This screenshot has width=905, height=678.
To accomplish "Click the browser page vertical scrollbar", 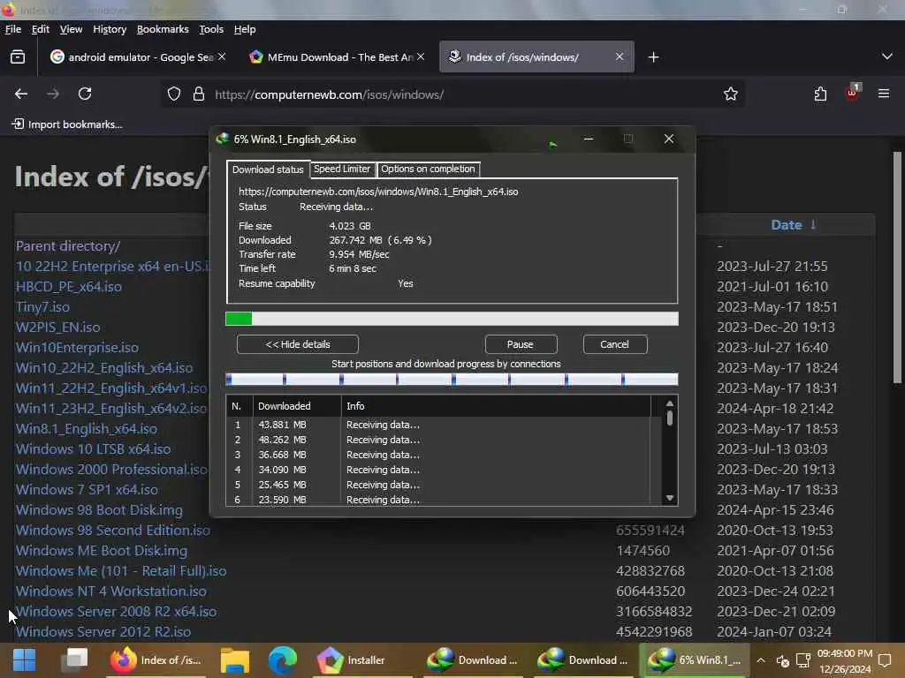I will coord(897,268).
